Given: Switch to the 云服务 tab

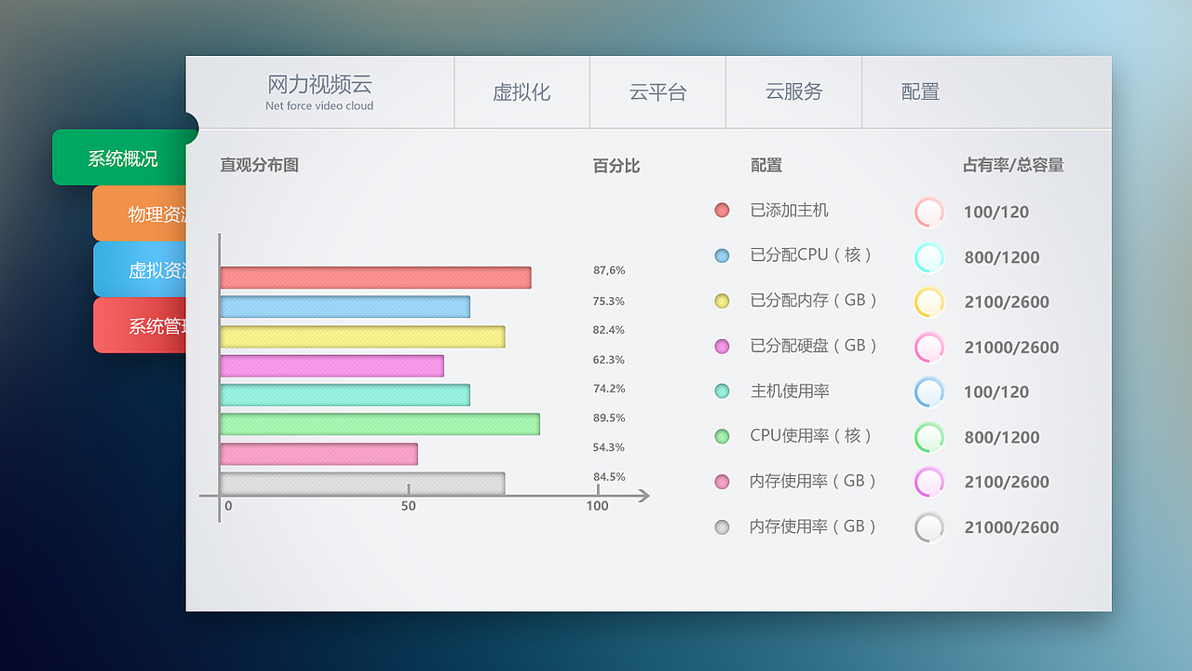Looking at the screenshot, I should 793,92.
